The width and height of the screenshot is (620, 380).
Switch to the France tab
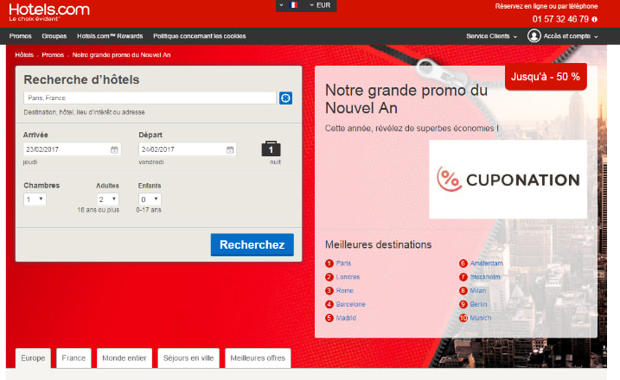click(74, 358)
